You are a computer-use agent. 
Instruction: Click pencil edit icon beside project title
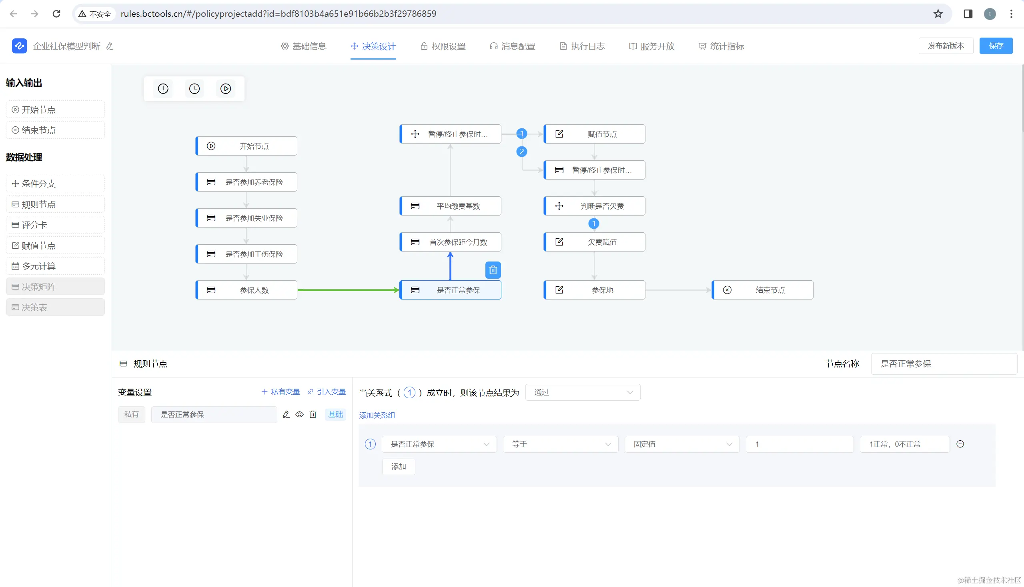[x=110, y=46]
